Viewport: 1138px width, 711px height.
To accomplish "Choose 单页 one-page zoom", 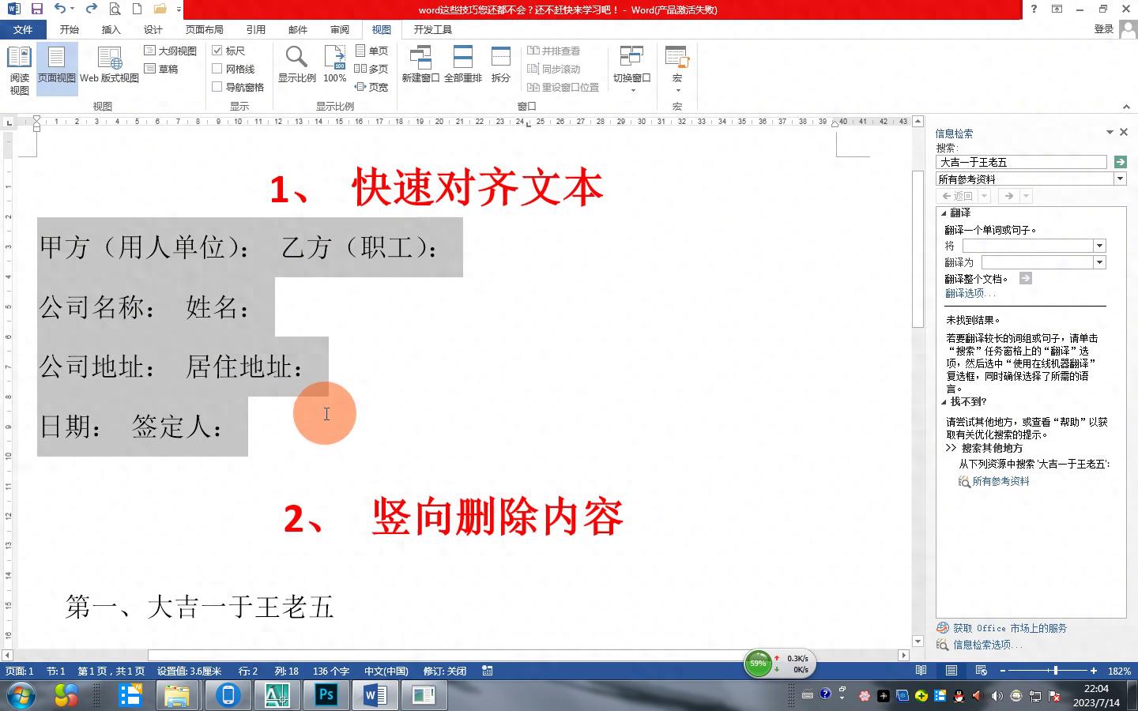I will [371, 51].
